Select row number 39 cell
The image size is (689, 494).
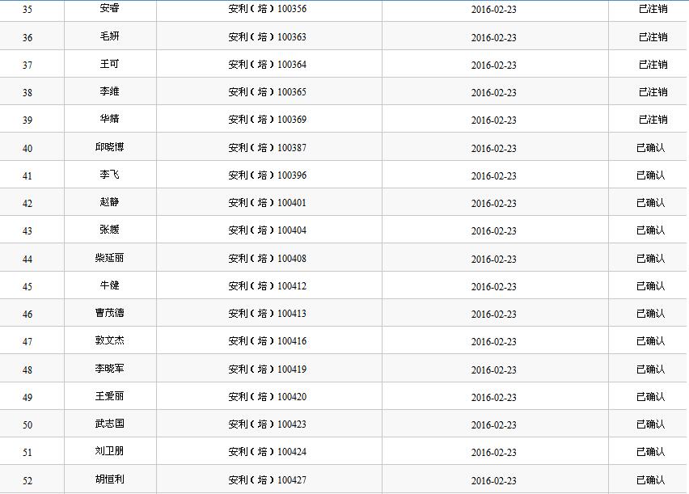27,120
